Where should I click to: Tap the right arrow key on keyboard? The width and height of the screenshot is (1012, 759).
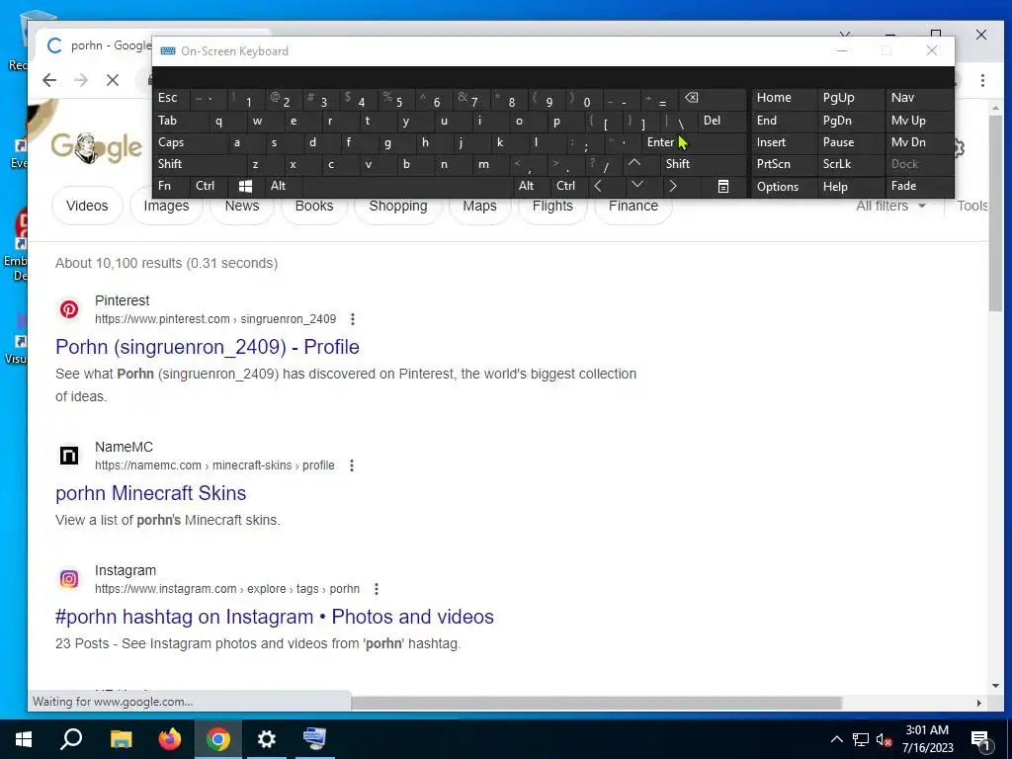672,187
